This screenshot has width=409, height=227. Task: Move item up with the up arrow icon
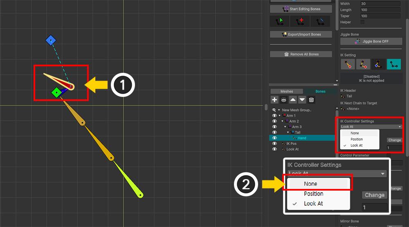(x=293, y=100)
